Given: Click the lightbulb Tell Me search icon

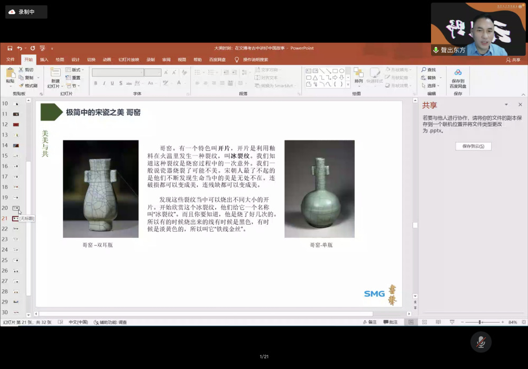Looking at the screenshot, I should click(237, 60).
